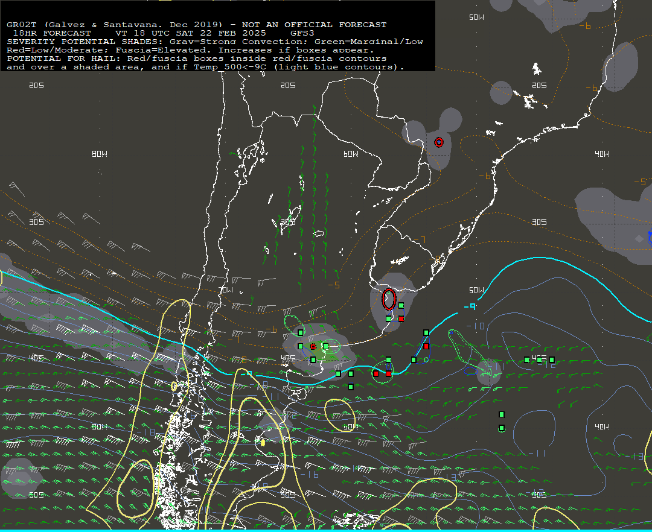Click the 'SEVERITY POTENTIAL SHADES' legend line
The image size is (652, 532).
pyautogui.click(x=215, y=42)
